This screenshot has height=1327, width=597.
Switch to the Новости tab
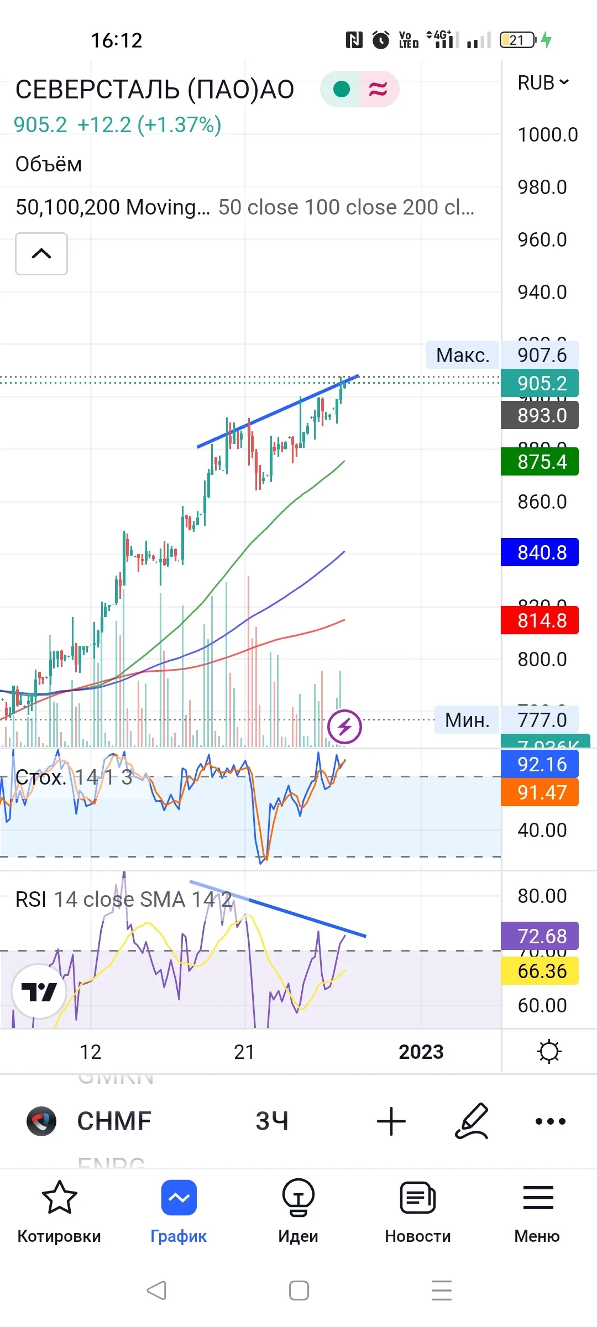point(418,1213)
